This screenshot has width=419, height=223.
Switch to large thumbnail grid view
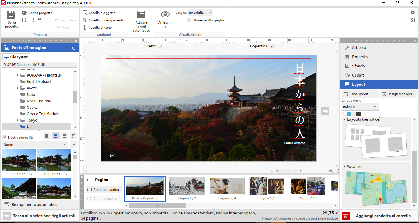47,136
